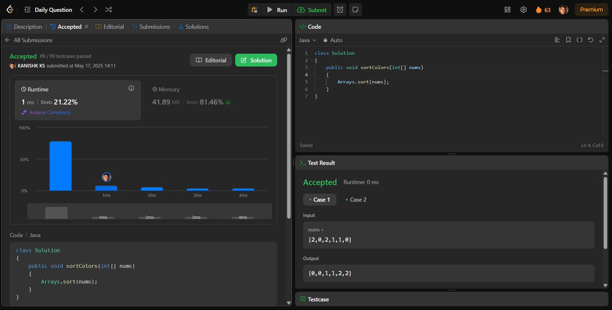Screen dimensions: 612x310
Task: Switch to the Editorial tab
Action: pos(110,27)
